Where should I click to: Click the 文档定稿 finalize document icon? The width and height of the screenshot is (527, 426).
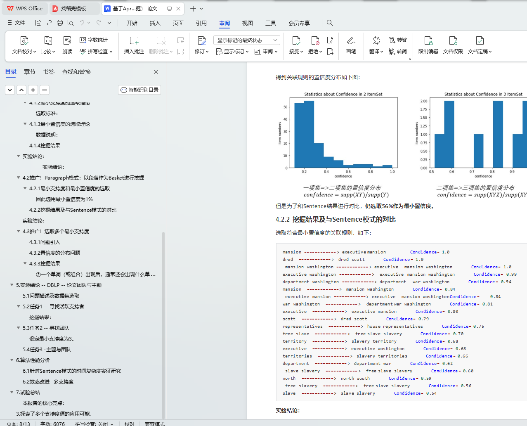[480, 40]
